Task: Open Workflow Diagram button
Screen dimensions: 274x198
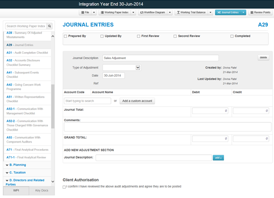Action: (x=153, y=13)
